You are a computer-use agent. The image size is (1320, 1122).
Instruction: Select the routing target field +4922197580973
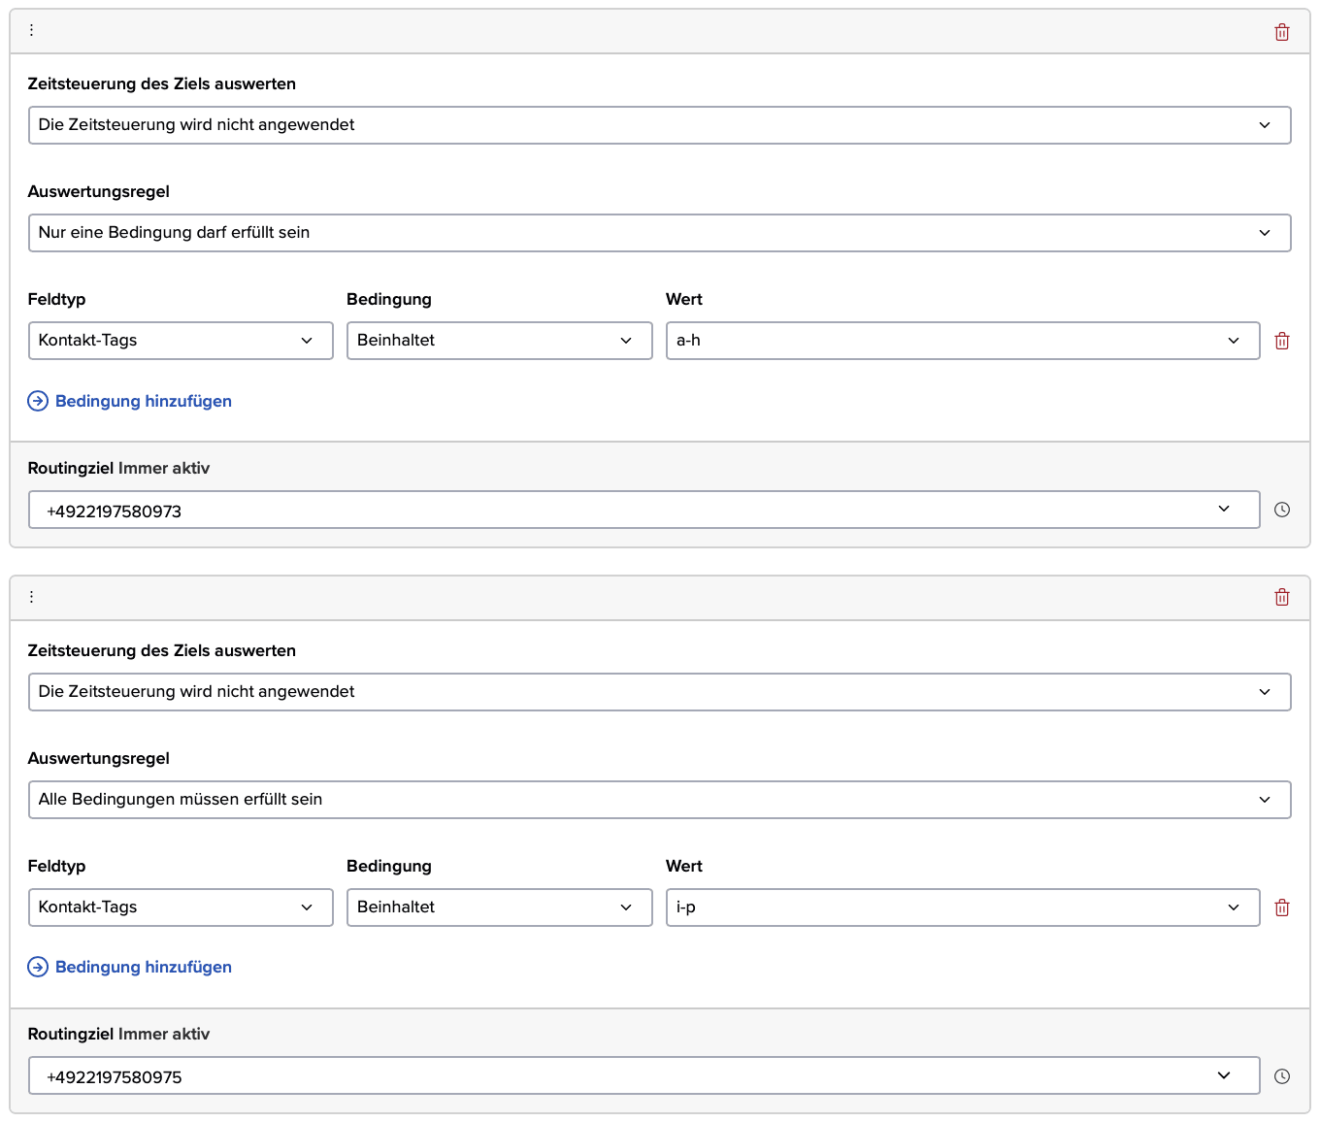click(x=643, y=510)
